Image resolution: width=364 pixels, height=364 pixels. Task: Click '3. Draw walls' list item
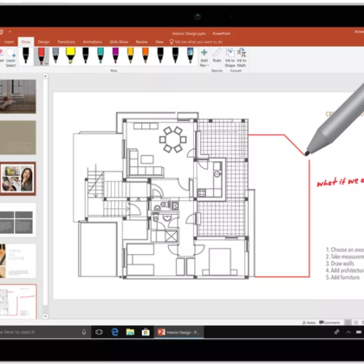[340, 263]
